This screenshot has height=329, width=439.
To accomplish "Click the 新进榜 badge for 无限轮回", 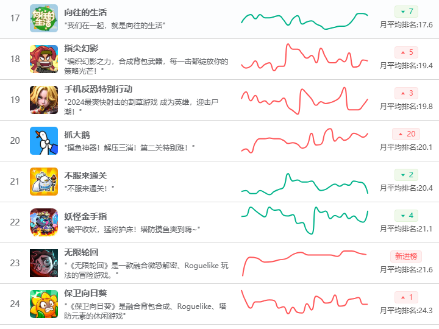I will pyautogui.click(x=406, y=256).
